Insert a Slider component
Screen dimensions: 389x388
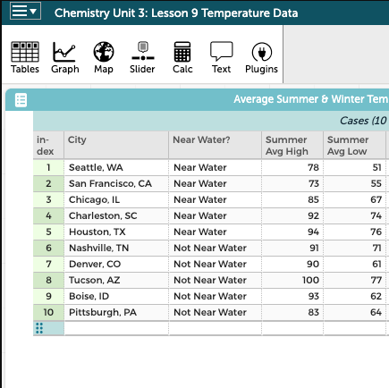(142, 57)
